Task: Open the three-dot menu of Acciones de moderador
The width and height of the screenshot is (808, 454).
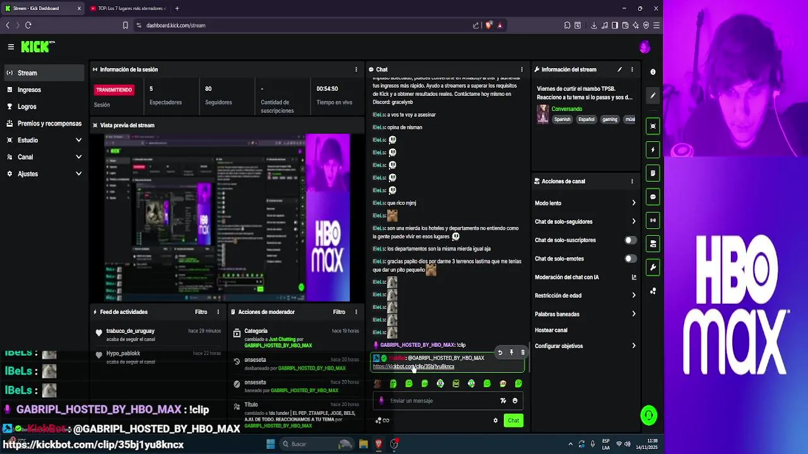Action: [x=356, y=312]
